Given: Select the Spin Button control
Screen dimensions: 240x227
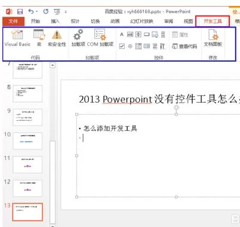Looking at the screenshot, I should tap(139, 35).
